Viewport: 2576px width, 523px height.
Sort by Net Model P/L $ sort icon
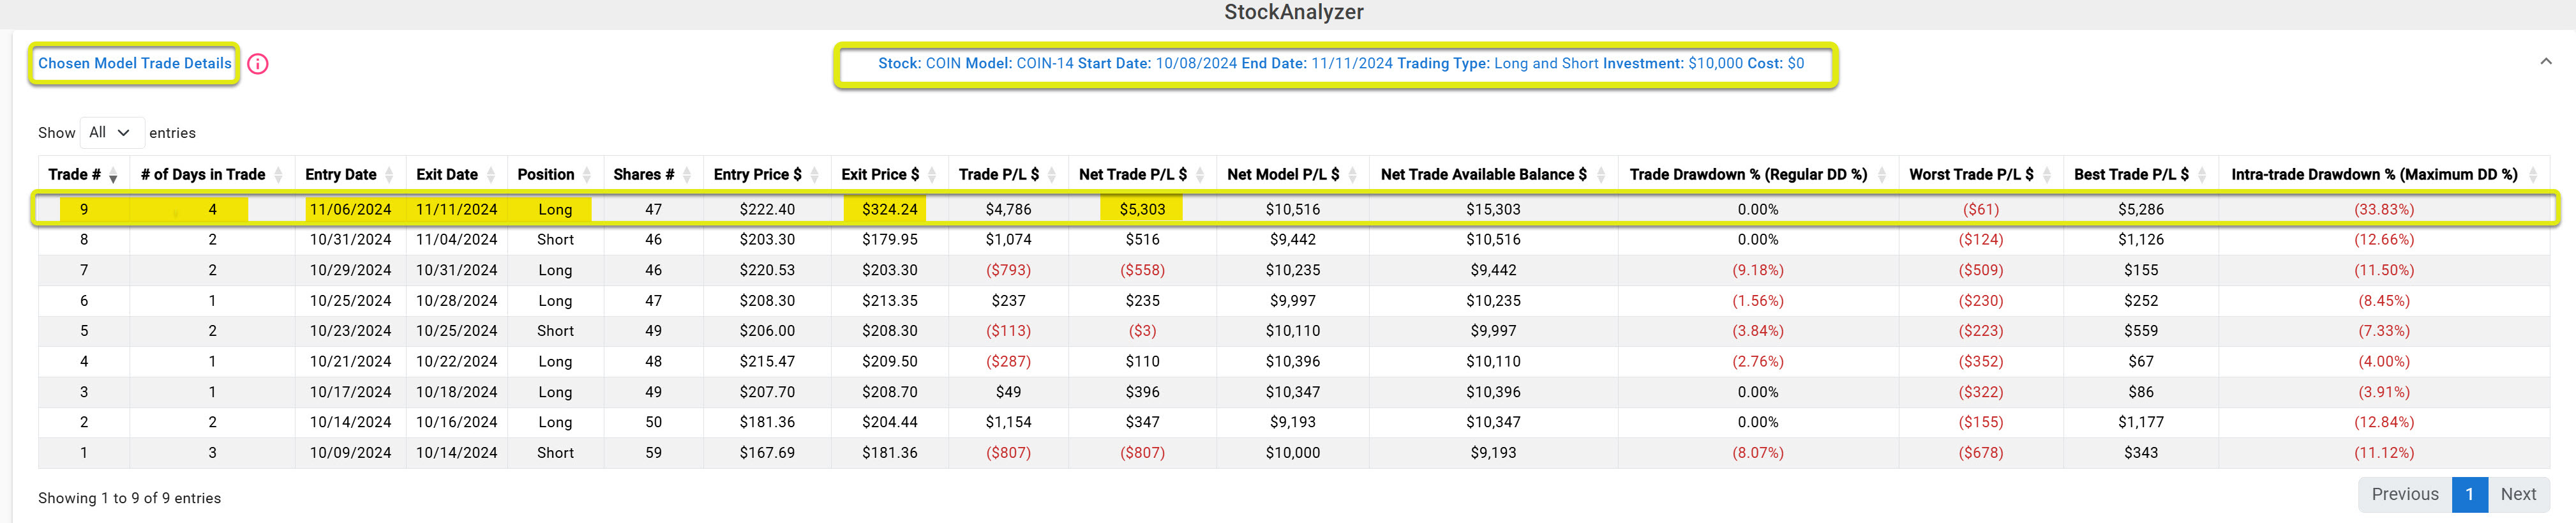(x=1353, y=175)
